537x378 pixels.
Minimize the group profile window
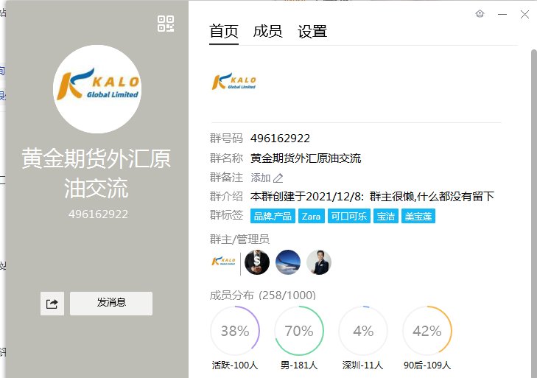pyautogui.click(x=502, y=15)
